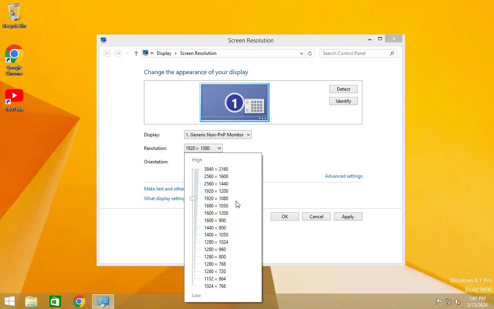Click the computer icon in the address bar

(145, 53)
